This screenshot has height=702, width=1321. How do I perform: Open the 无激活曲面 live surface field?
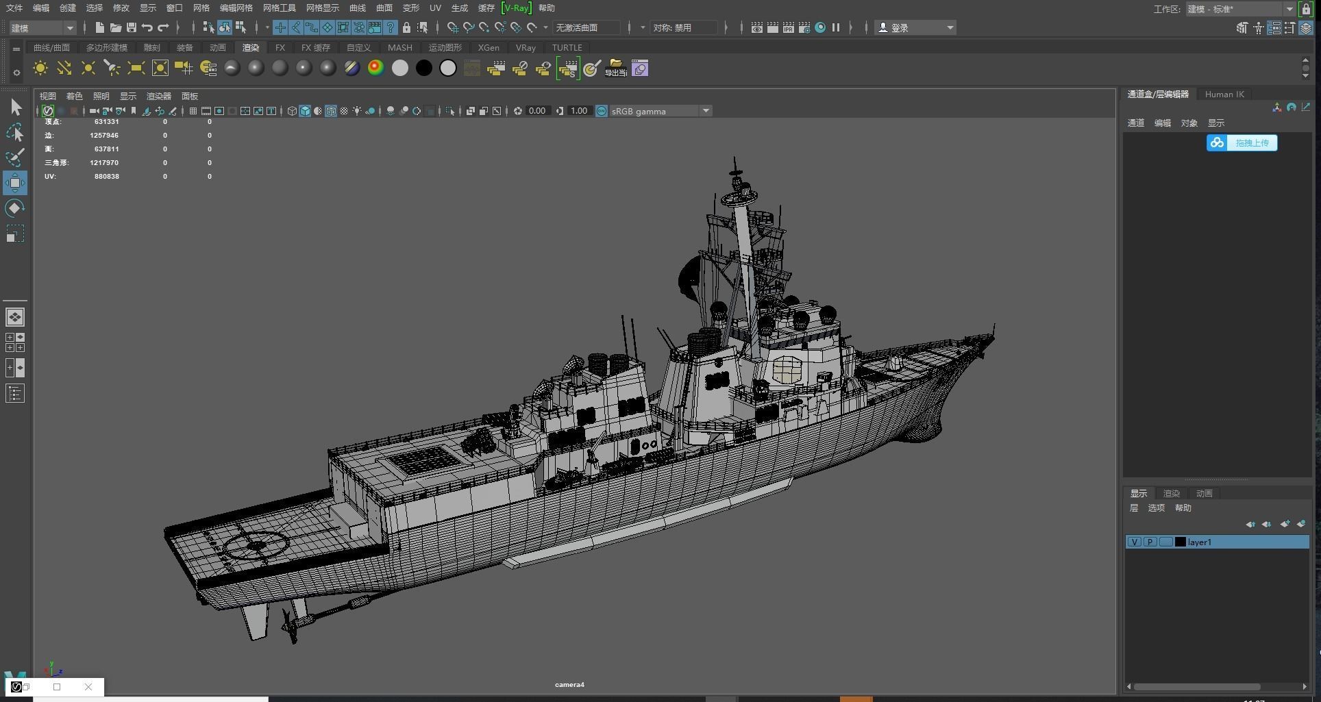[x=587, y=27]
